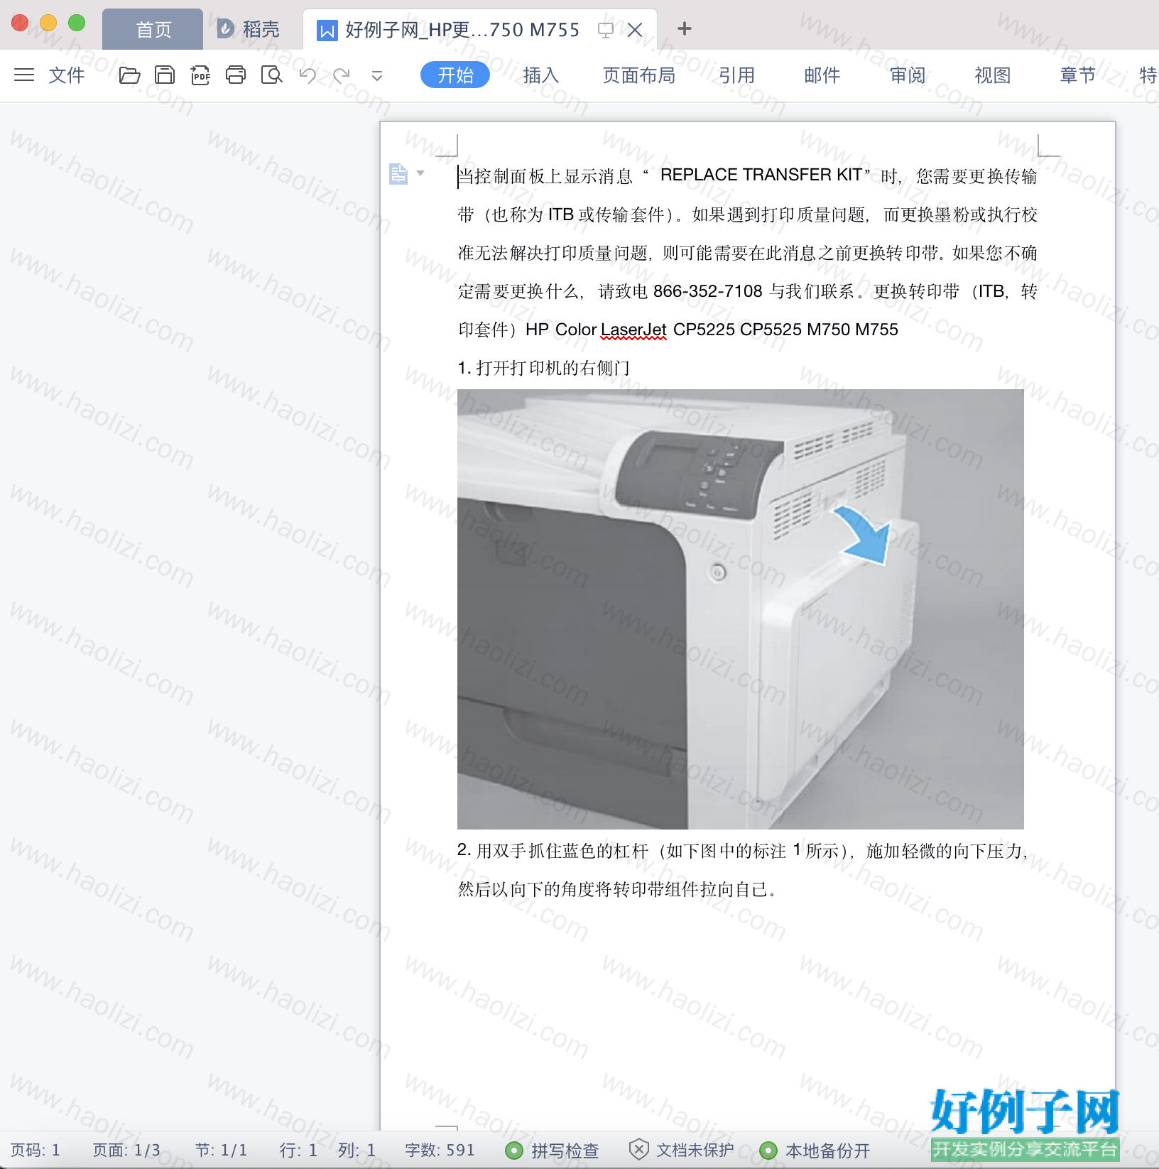Switch to the 稻壳 tab

click(248, 29)
